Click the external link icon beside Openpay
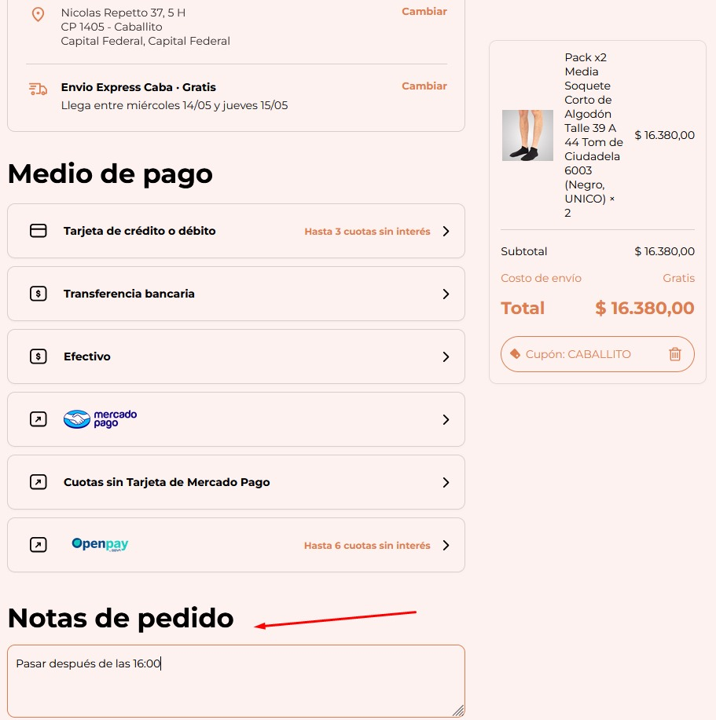 click(39, 545)
